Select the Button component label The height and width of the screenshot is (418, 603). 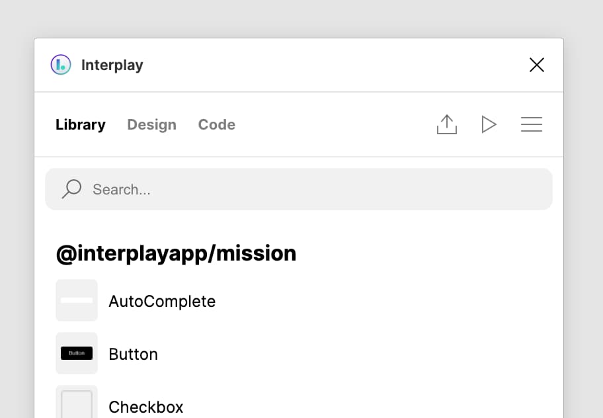[x=133, y=354]
